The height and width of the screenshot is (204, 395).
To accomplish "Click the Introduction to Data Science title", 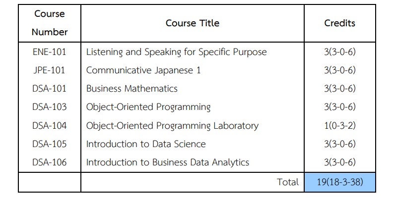I will [x=146, y=144].
